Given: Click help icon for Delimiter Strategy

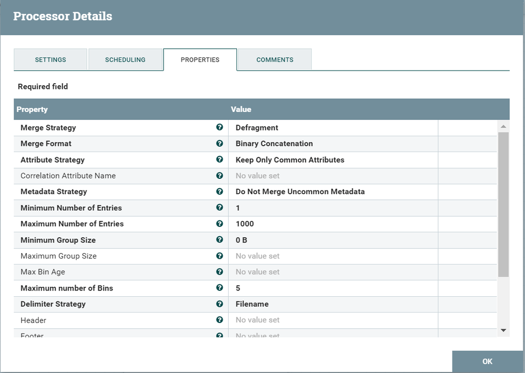Looking at the screenshot, I should click(219, 304).
